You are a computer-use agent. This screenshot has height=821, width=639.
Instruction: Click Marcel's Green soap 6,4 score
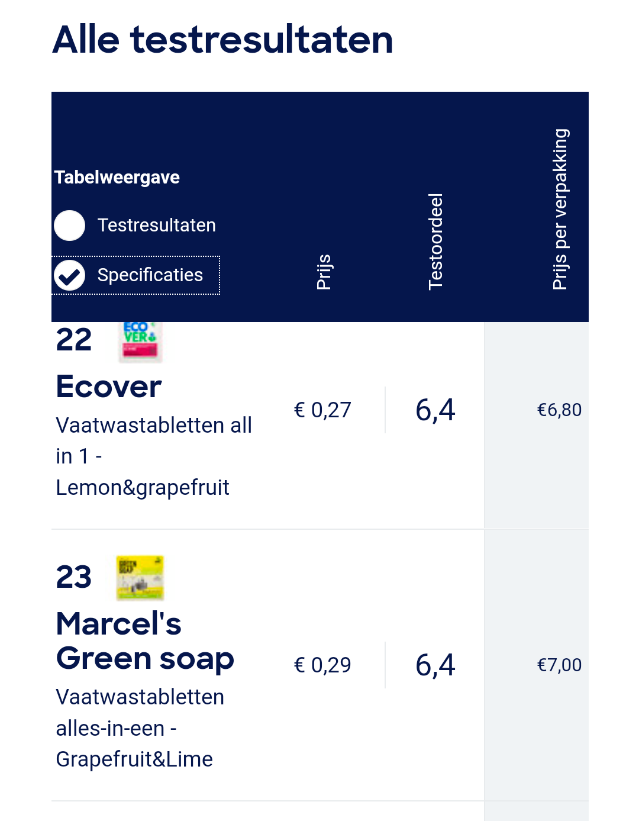[435, 665]
